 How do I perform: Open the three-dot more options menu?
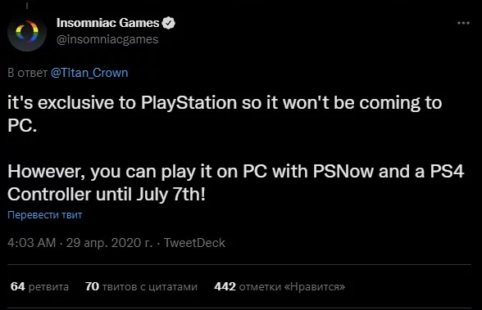463,23
